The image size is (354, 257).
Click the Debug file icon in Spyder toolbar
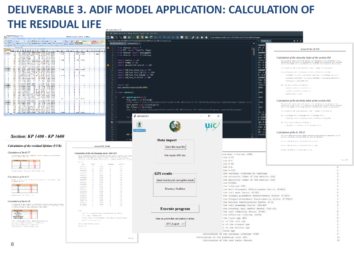[x=155, y=37]
